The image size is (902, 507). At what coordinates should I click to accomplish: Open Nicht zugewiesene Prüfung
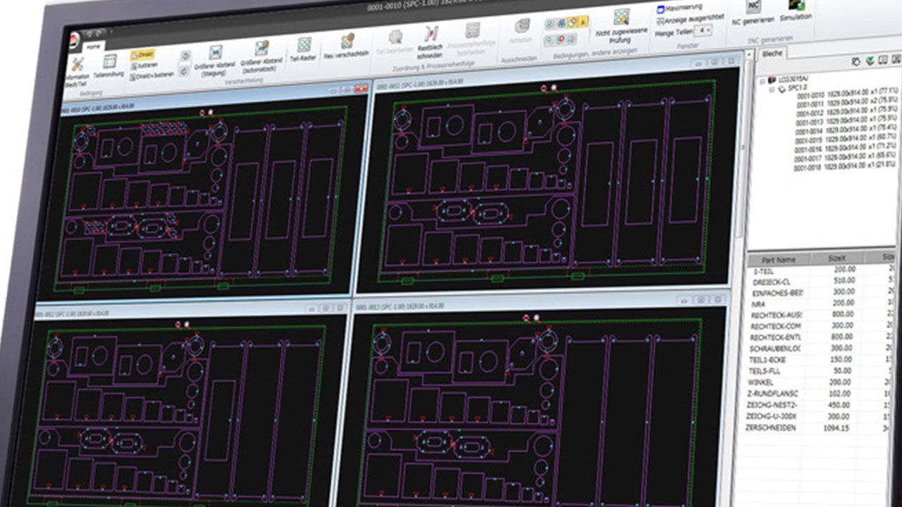pyautogui.click(x=621, y=25)
